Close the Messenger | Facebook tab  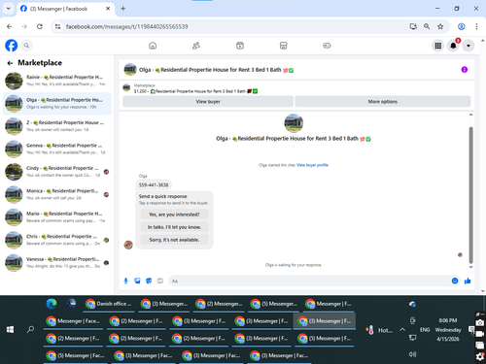(x=108, y=9)
